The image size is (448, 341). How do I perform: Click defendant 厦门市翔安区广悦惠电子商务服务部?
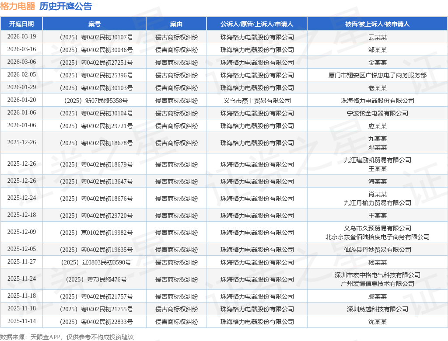click(x=378, y=75)
